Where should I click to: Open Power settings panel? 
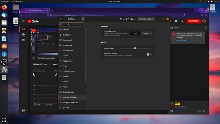[72, 87]
